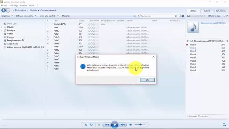
Task: Open the search options dropdown arrow
Action: (x=179, y=16)
